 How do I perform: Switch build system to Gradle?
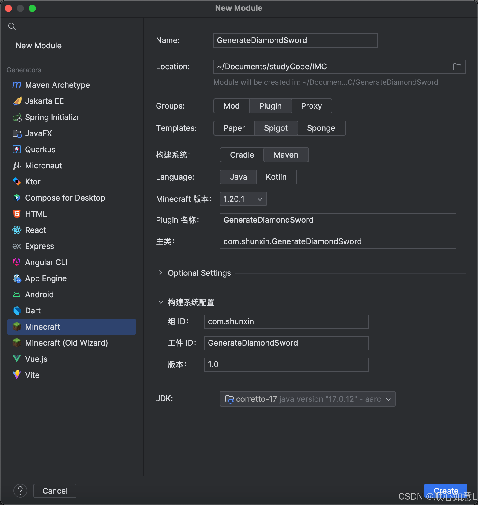tap(242, 155)
